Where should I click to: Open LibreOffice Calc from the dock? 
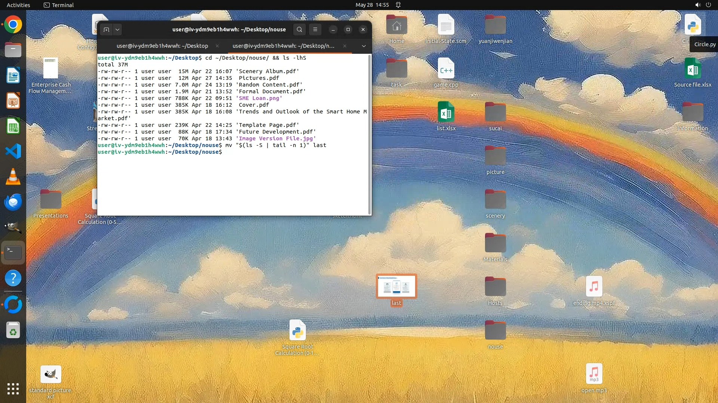point(13,126)
